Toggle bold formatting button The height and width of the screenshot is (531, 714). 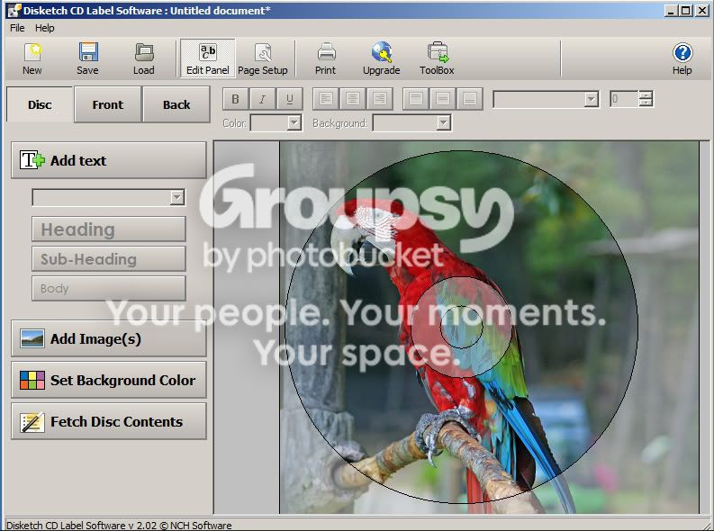(x=235, y=99)
